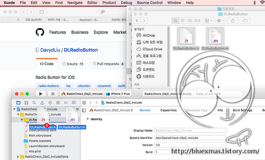Click the radio-buttons topic tag
Screen dimensions: 265x160
(x=49, y=86)
